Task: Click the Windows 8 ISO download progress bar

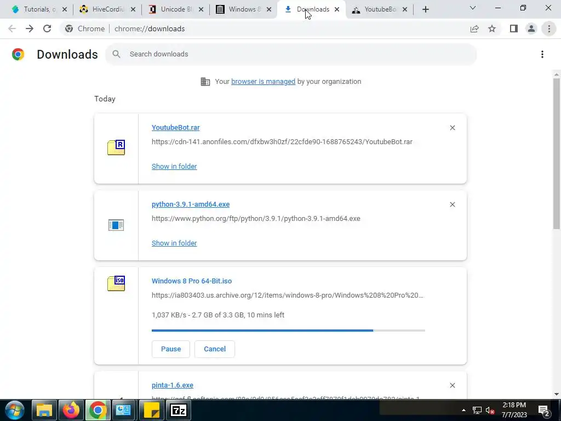Action: (288, 331)
